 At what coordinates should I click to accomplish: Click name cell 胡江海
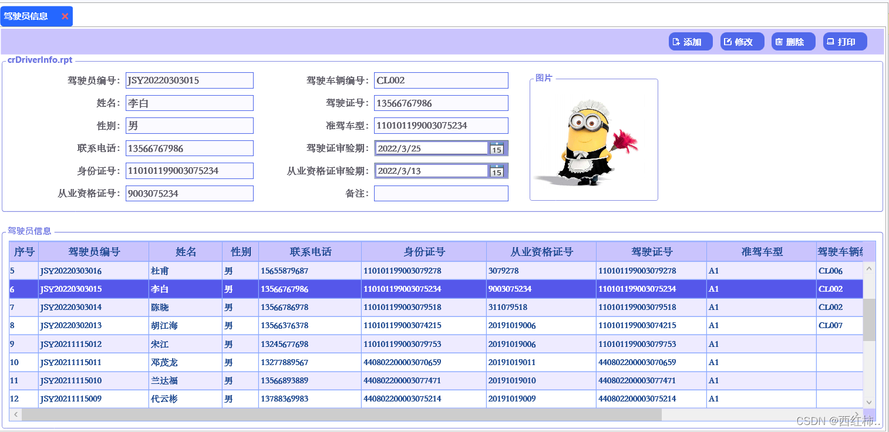click(186, 325)
